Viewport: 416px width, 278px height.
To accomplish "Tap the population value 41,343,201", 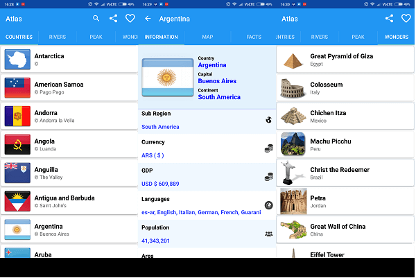I will [155, 241].
